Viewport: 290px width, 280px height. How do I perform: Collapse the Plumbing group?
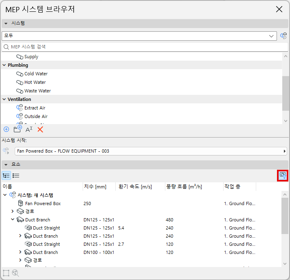[x=4, y=65]
